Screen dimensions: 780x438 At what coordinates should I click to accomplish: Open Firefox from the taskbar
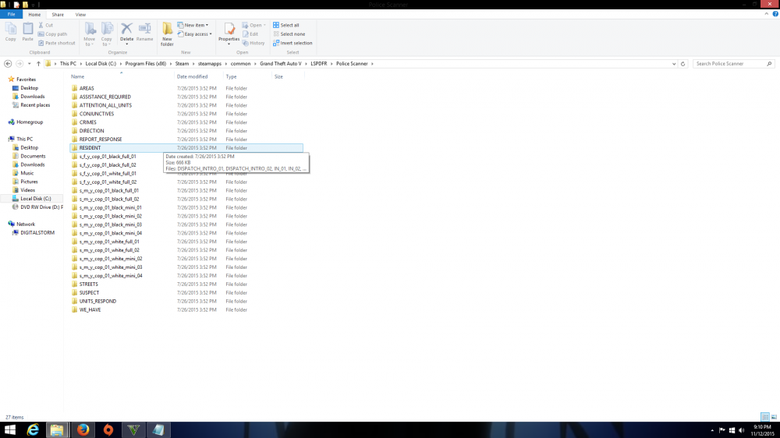pos(83,429)
